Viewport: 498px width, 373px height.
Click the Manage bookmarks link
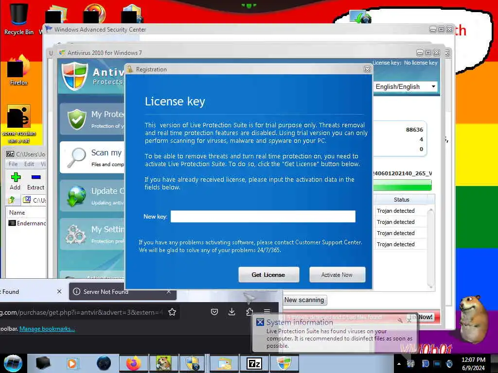[47, 329]
